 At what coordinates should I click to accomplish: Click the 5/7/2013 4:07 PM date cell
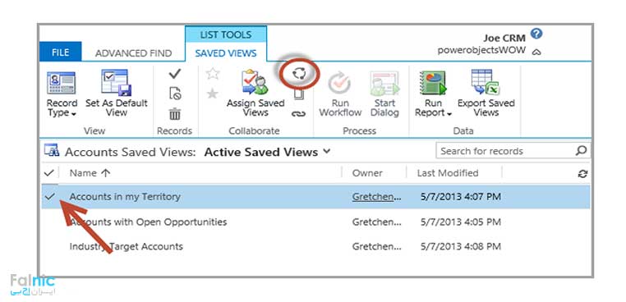click(460, 197)
